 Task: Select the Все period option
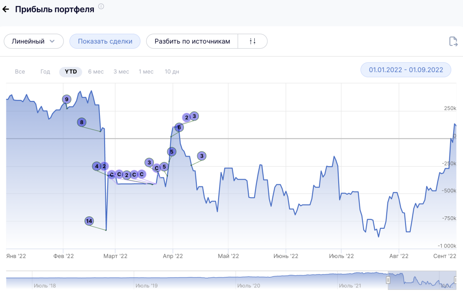(x=20, y=71)
